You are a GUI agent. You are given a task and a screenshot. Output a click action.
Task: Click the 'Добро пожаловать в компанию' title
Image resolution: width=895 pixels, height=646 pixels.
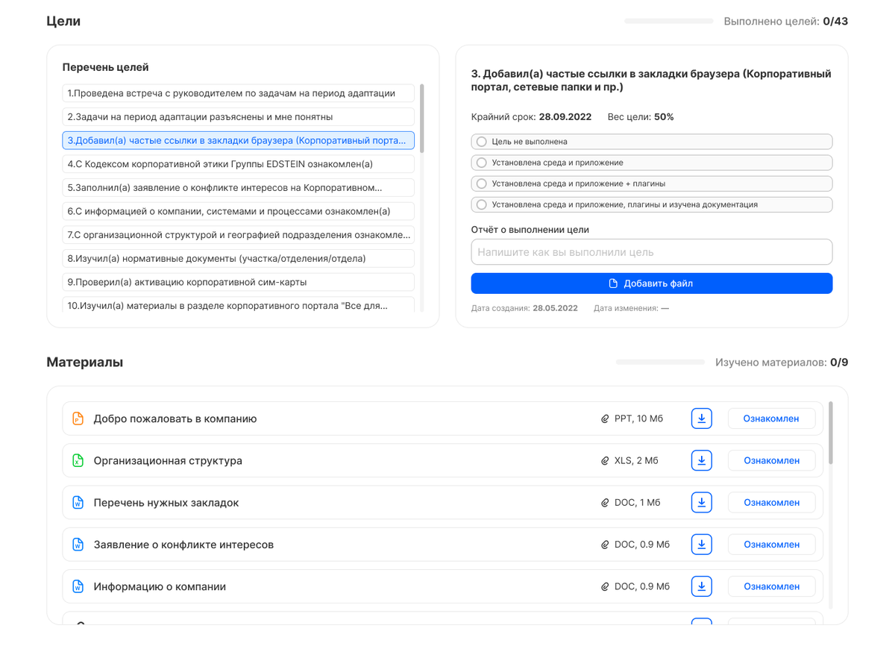pos(175,419)
